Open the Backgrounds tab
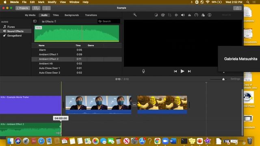Viewport: 260px width, 146px height. pos(71,15)
